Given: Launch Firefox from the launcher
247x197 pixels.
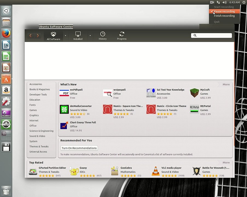Looking at the screenshot, I should coord(6,34).
